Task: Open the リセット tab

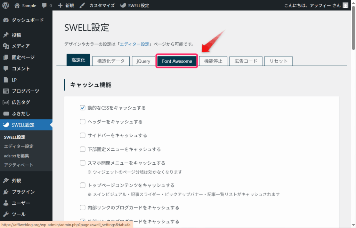Action: [278, 61]
